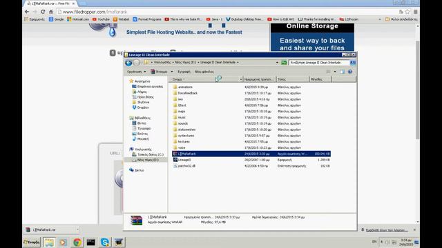Click the WinRAR Open button in toolbar
Screen dimensions: 442x248
[x=160, y=72]
